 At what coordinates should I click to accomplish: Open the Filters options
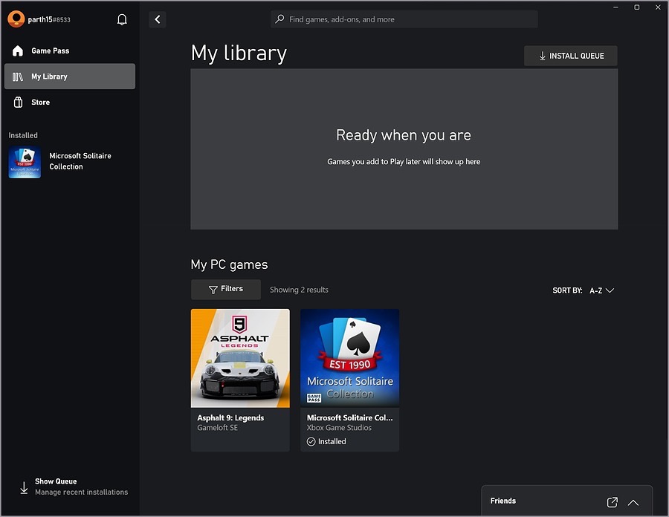click(226, 290)
